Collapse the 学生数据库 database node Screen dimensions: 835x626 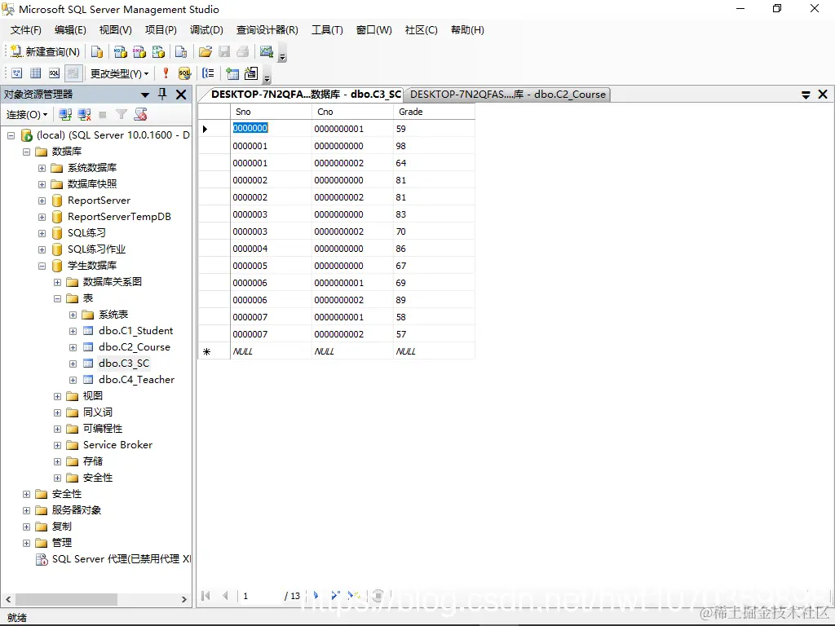42,267
